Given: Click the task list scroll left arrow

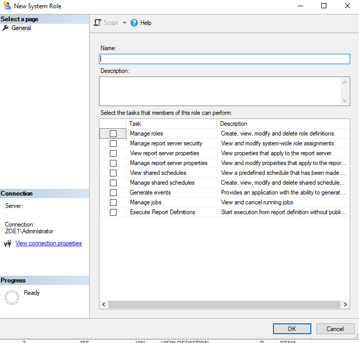Looking at the screenshot, I should click(104, 304).
